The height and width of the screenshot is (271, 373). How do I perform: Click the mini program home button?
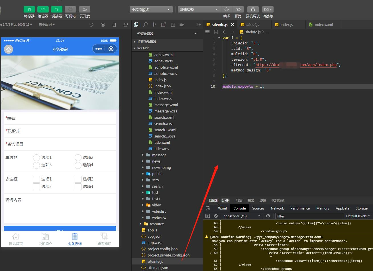click(9, 49)
